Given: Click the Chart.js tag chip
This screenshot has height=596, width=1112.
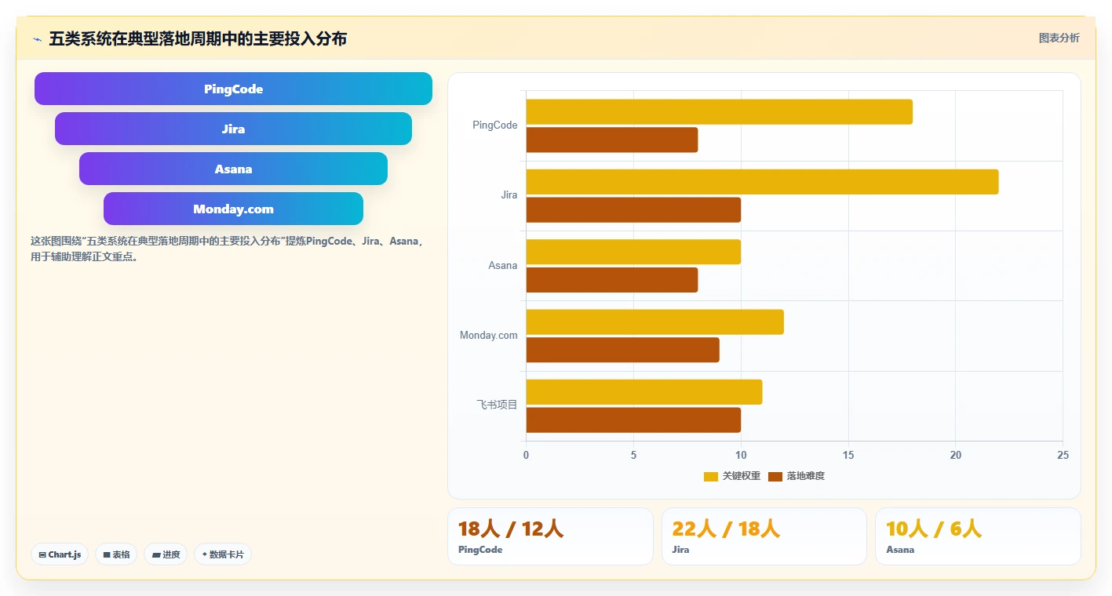Looking at the screenshot, I should click(60, 554).
